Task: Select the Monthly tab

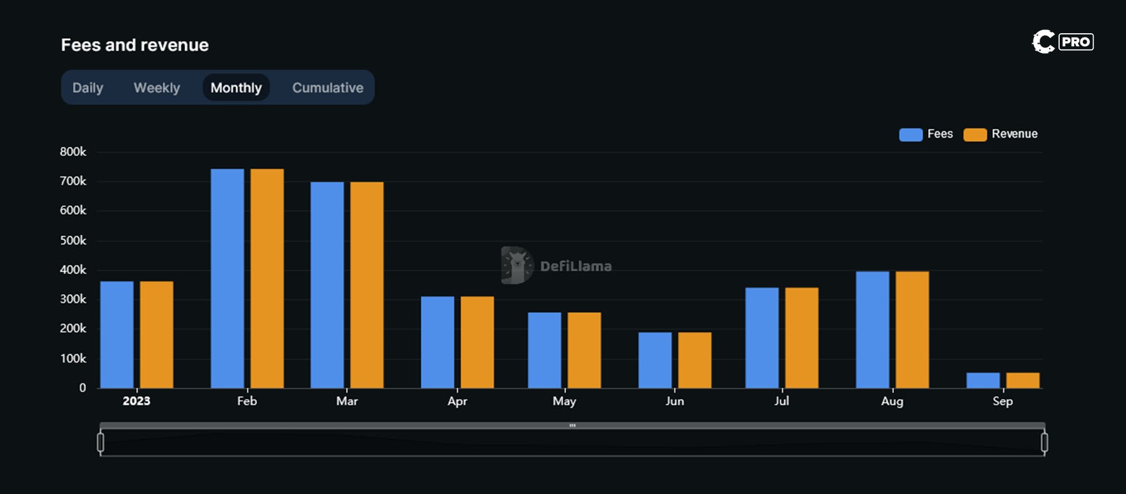Action: click(x=236, y=88)
